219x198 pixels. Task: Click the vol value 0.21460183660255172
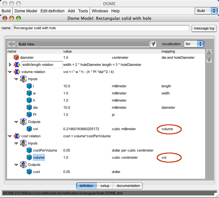(x=81, y=129)
